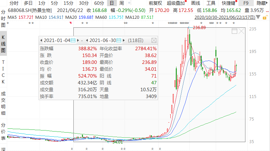The height and width of the screenshot is (151, 270).
Task: Select the 5分 period tab
Action: (54, 3)
